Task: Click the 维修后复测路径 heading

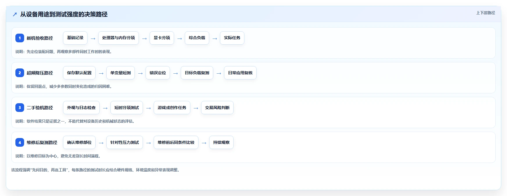Action: pyautogui.click(x=42, y=142)
